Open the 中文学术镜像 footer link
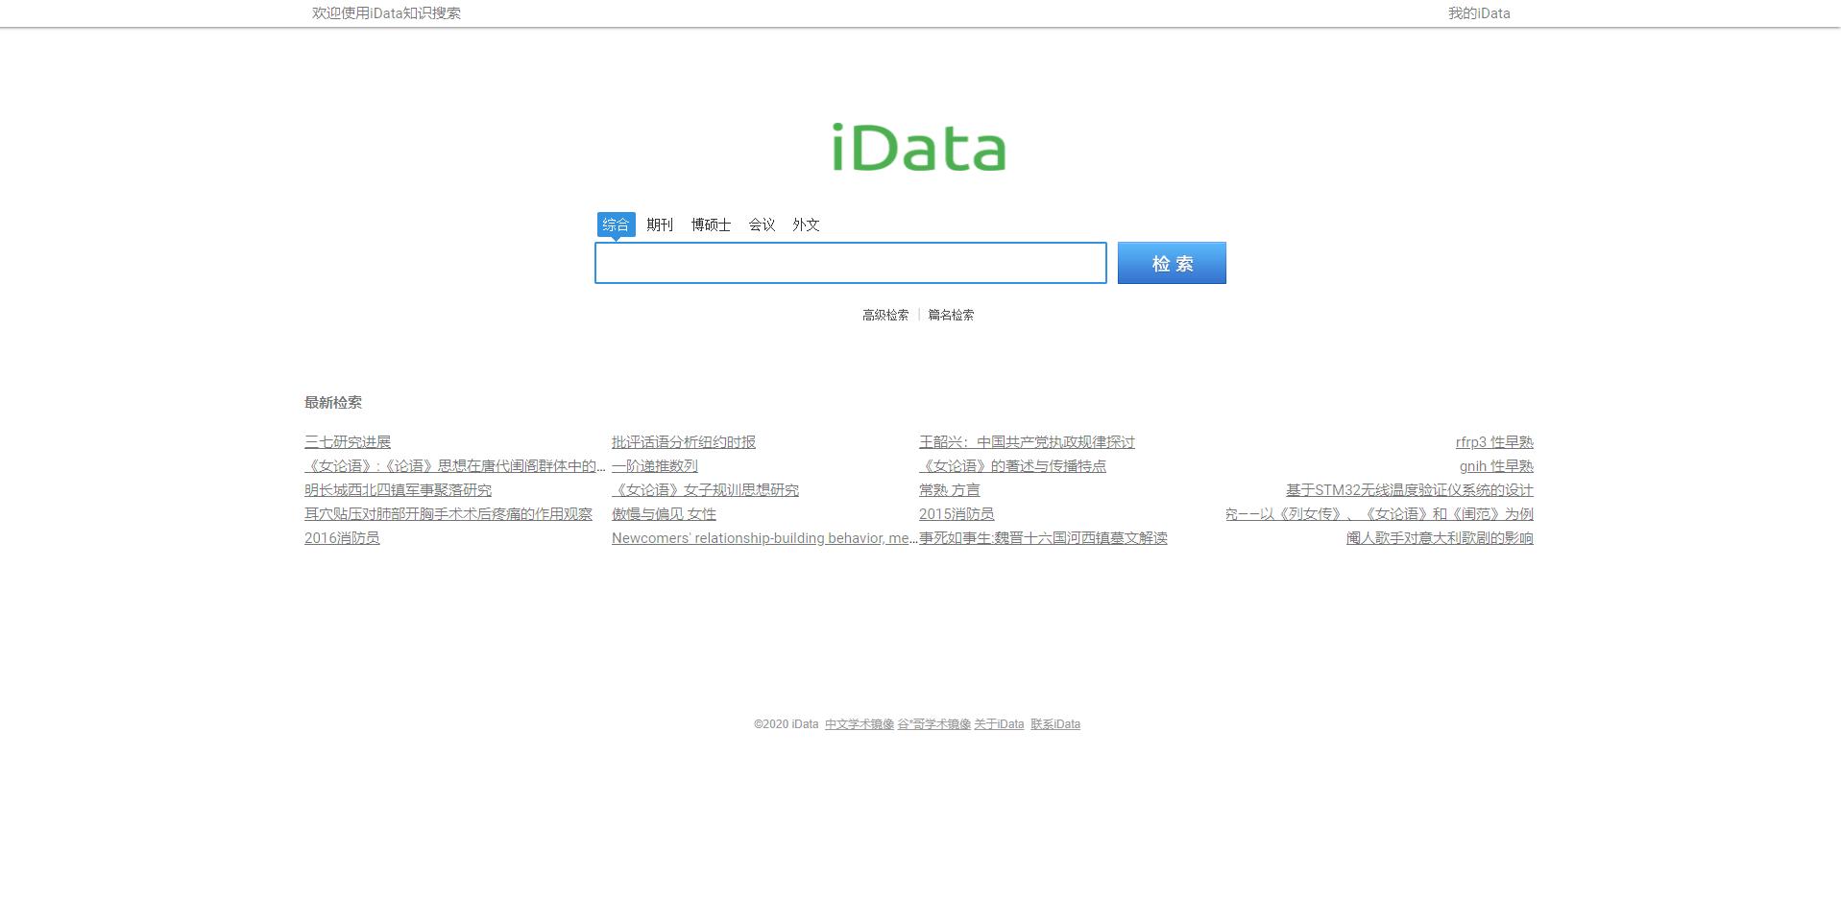 tap(858, 723)
